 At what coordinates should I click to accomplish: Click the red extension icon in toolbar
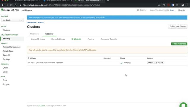[168, 5]
